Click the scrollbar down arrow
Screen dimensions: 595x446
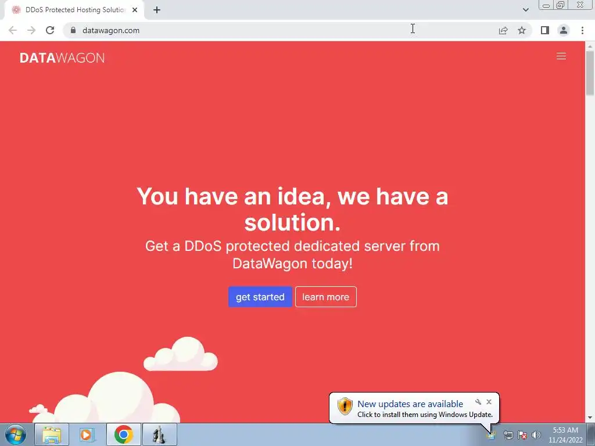point(590,418)
